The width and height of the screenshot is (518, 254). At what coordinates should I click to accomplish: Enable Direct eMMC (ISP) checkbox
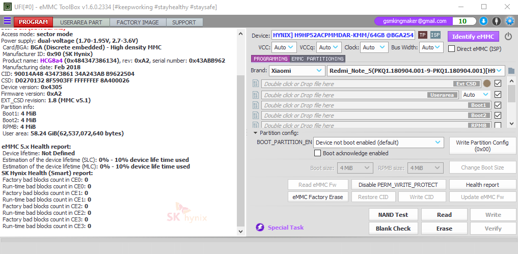451,49
